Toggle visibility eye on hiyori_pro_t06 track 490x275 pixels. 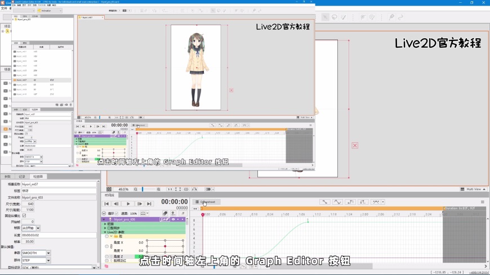[x=173, y=219]
